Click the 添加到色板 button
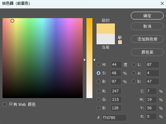 click(147, 39)
